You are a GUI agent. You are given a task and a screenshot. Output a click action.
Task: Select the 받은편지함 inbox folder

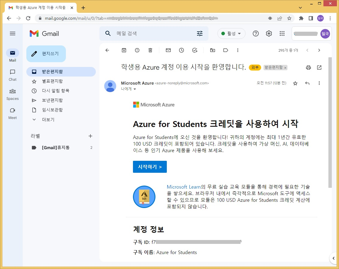point(61,72)
